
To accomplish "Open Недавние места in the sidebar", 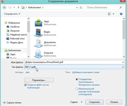I will (x=18, y=35).
